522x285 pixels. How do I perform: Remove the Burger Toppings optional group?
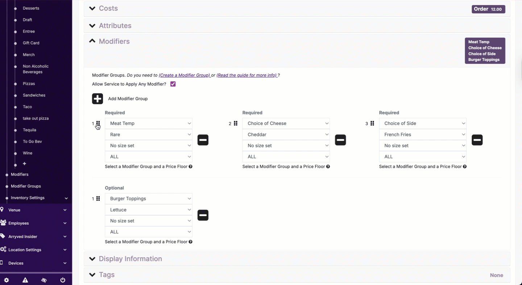[203, 215]
